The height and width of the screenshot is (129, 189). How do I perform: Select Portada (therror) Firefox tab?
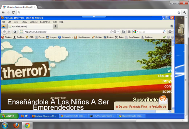(x=30, y=26)
